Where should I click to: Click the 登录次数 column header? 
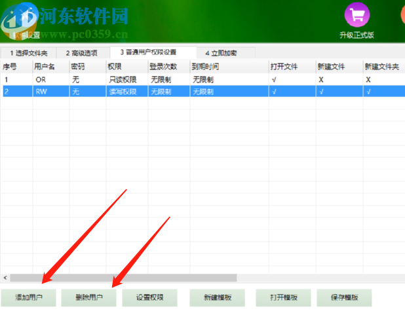click(x=168, y=67)
